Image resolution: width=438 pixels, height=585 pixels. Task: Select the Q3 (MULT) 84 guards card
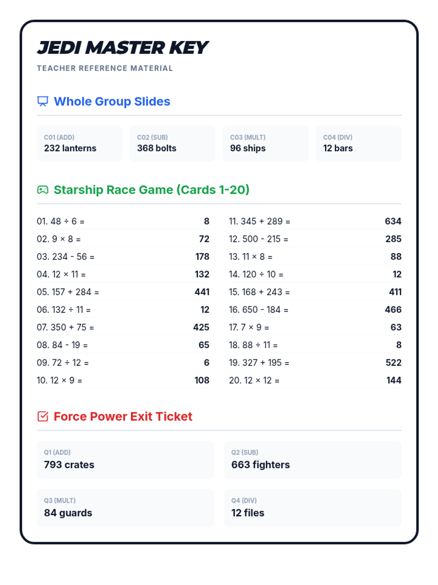(125, 508)
